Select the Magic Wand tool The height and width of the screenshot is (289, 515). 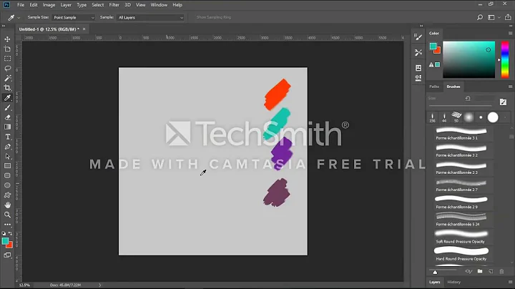tap(7, 78)
